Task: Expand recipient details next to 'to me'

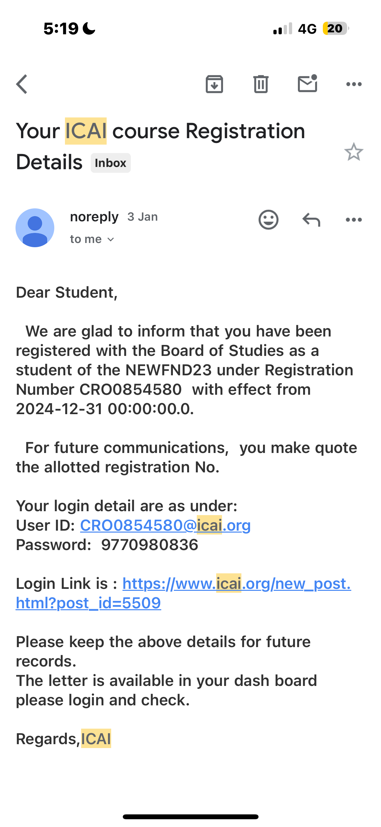Action: tap(111, 239)
